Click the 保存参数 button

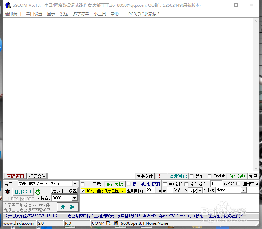pyautogui.click(x=237, y=176)
